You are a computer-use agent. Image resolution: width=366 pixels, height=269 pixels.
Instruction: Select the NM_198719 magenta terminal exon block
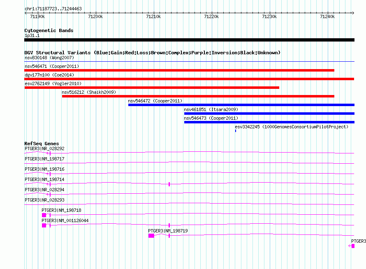click(x=151, y=236)
